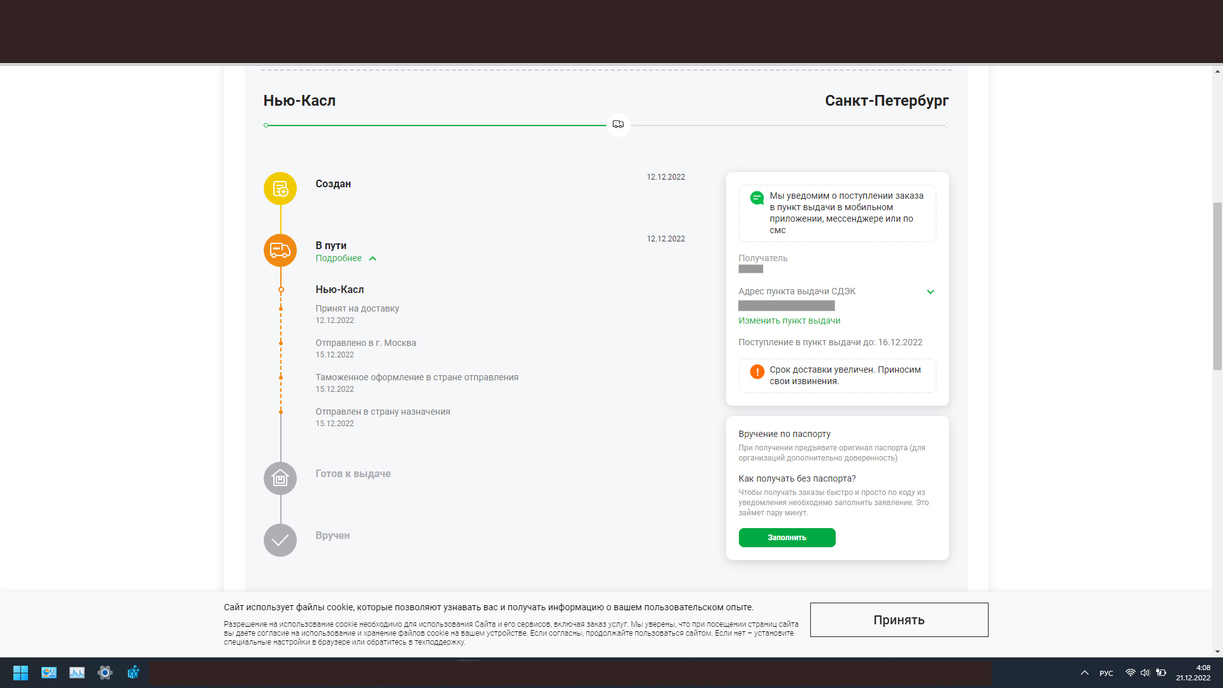The height and width of the screenshot is (688, 1223).
Task: Click Поступление в пункт выдачи до: 16.12.2022
Action: pos(830,342)
